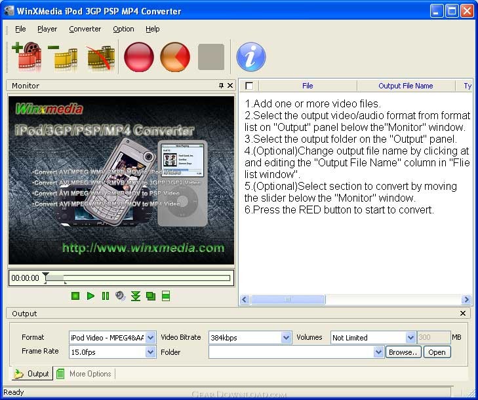The height and width of the screenshot is (400, 478).
Task: Click the green double-arrow down icon
Action: [136, 296]
